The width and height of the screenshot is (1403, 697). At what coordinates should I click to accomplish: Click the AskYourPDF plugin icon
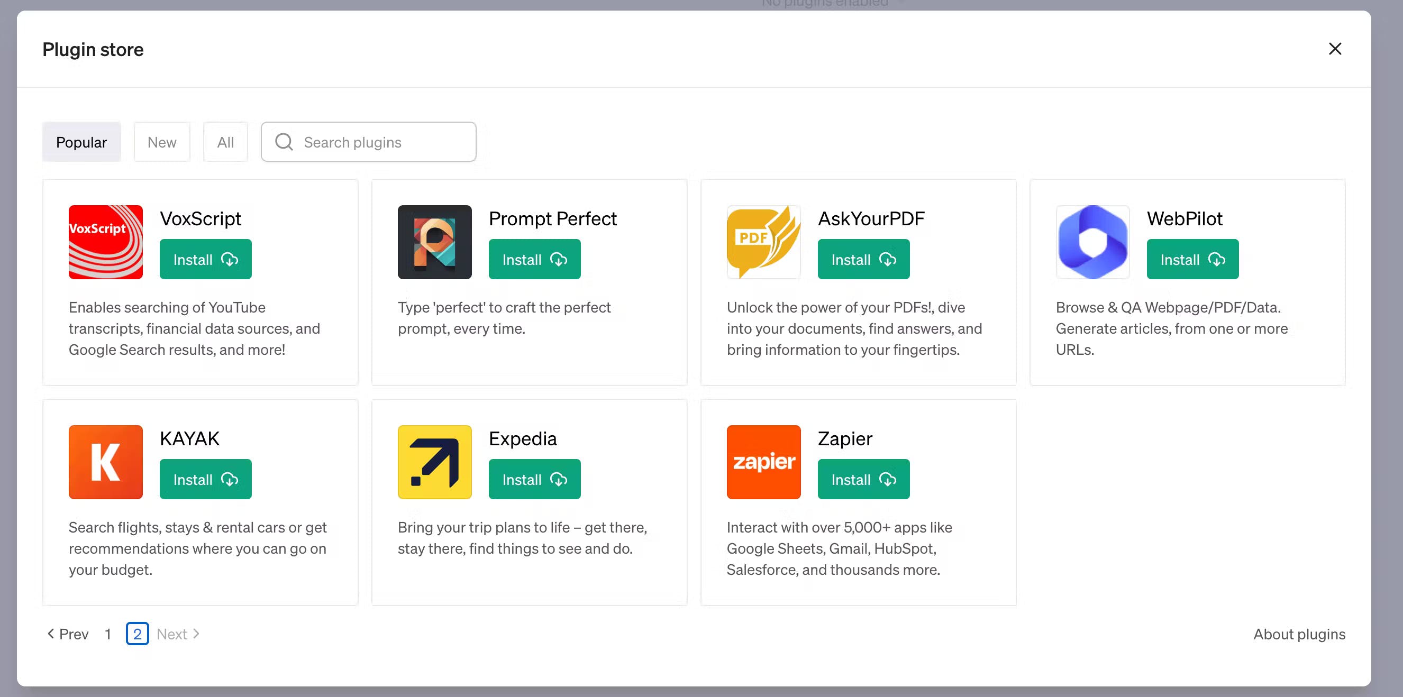(764, 243)
